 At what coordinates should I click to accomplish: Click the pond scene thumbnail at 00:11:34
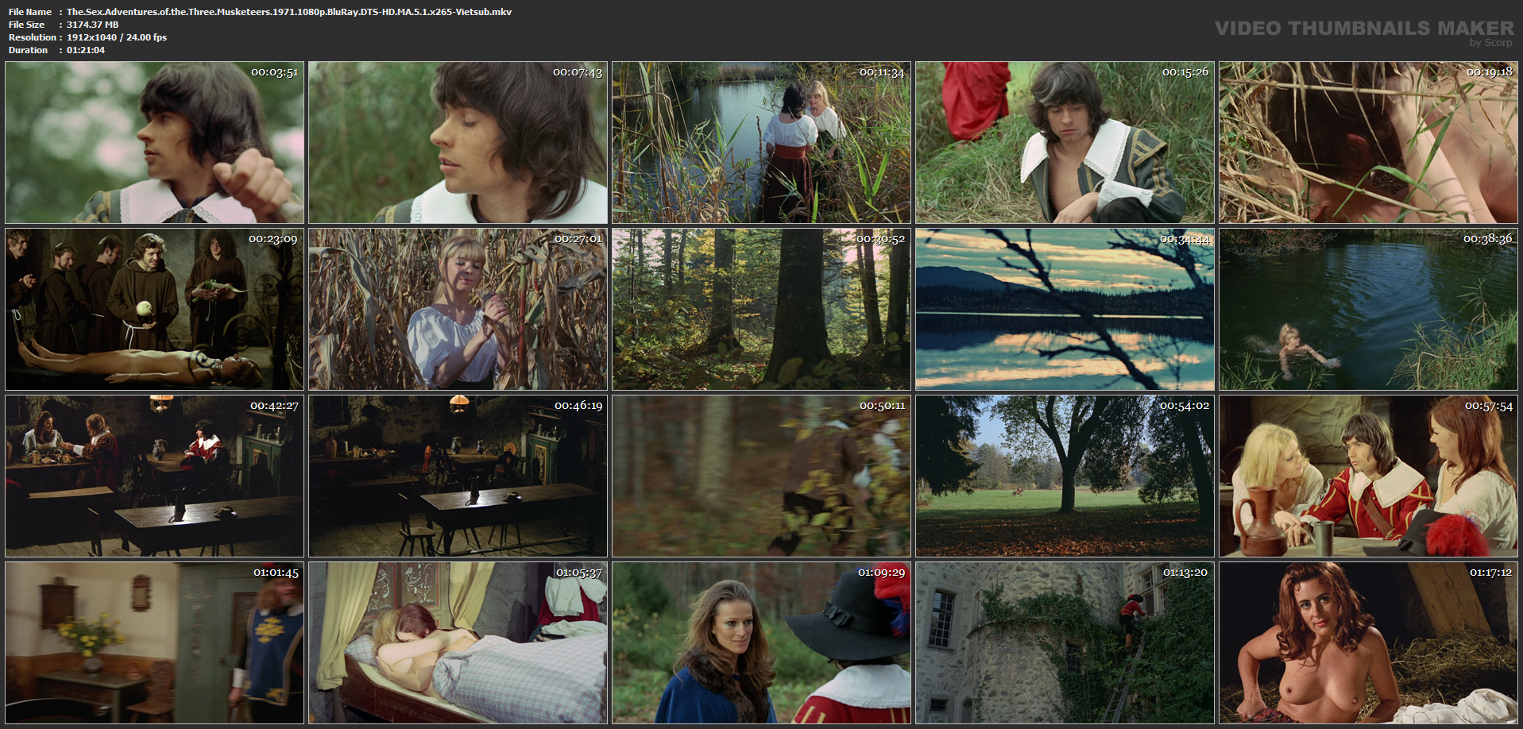click(x=762, y=143)
